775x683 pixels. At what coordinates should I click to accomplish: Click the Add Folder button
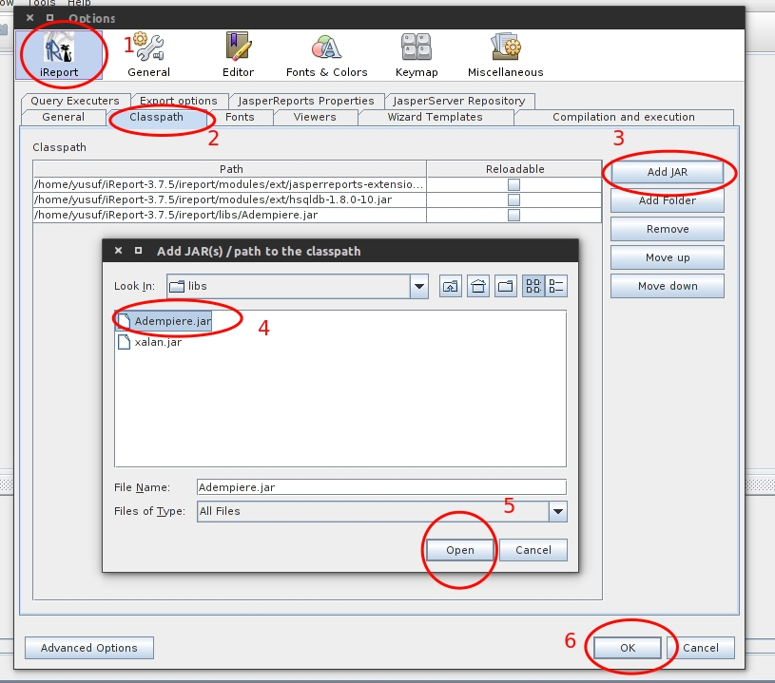(668, 200)
